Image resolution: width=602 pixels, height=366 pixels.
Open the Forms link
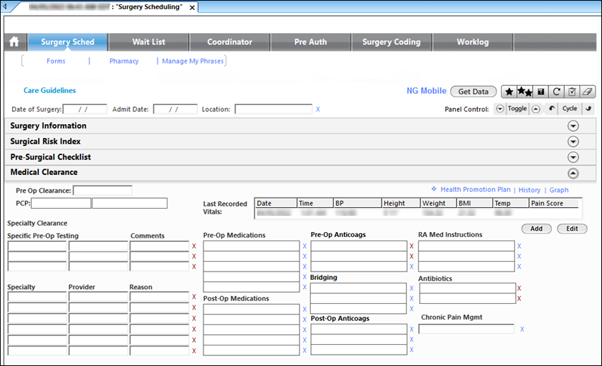pyautogui.click(x=56, y=61)
